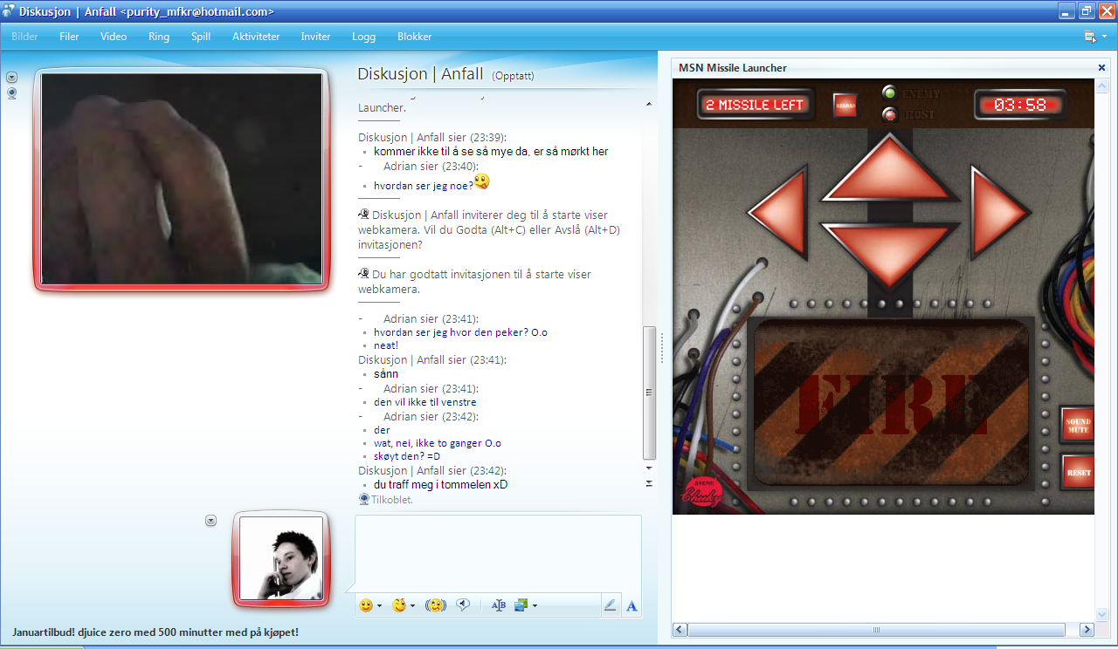The image size is (1118, 649).
Task: Open the font change AB icon
Action: 499,605
